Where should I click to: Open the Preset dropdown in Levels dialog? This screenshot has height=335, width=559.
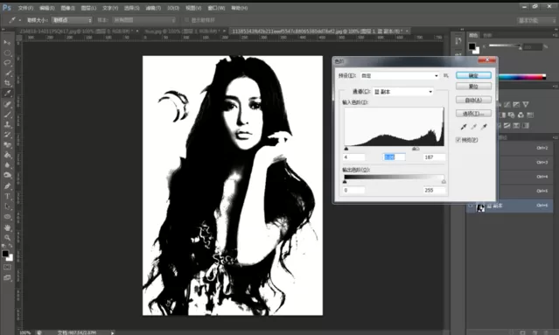(399, 75)
